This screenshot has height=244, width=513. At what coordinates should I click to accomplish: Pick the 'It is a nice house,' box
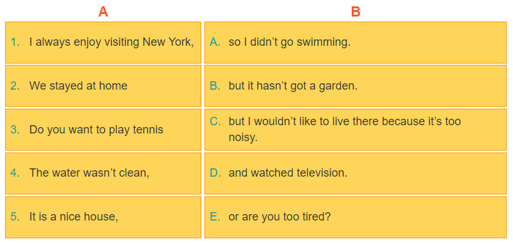(x=103, y=217)
